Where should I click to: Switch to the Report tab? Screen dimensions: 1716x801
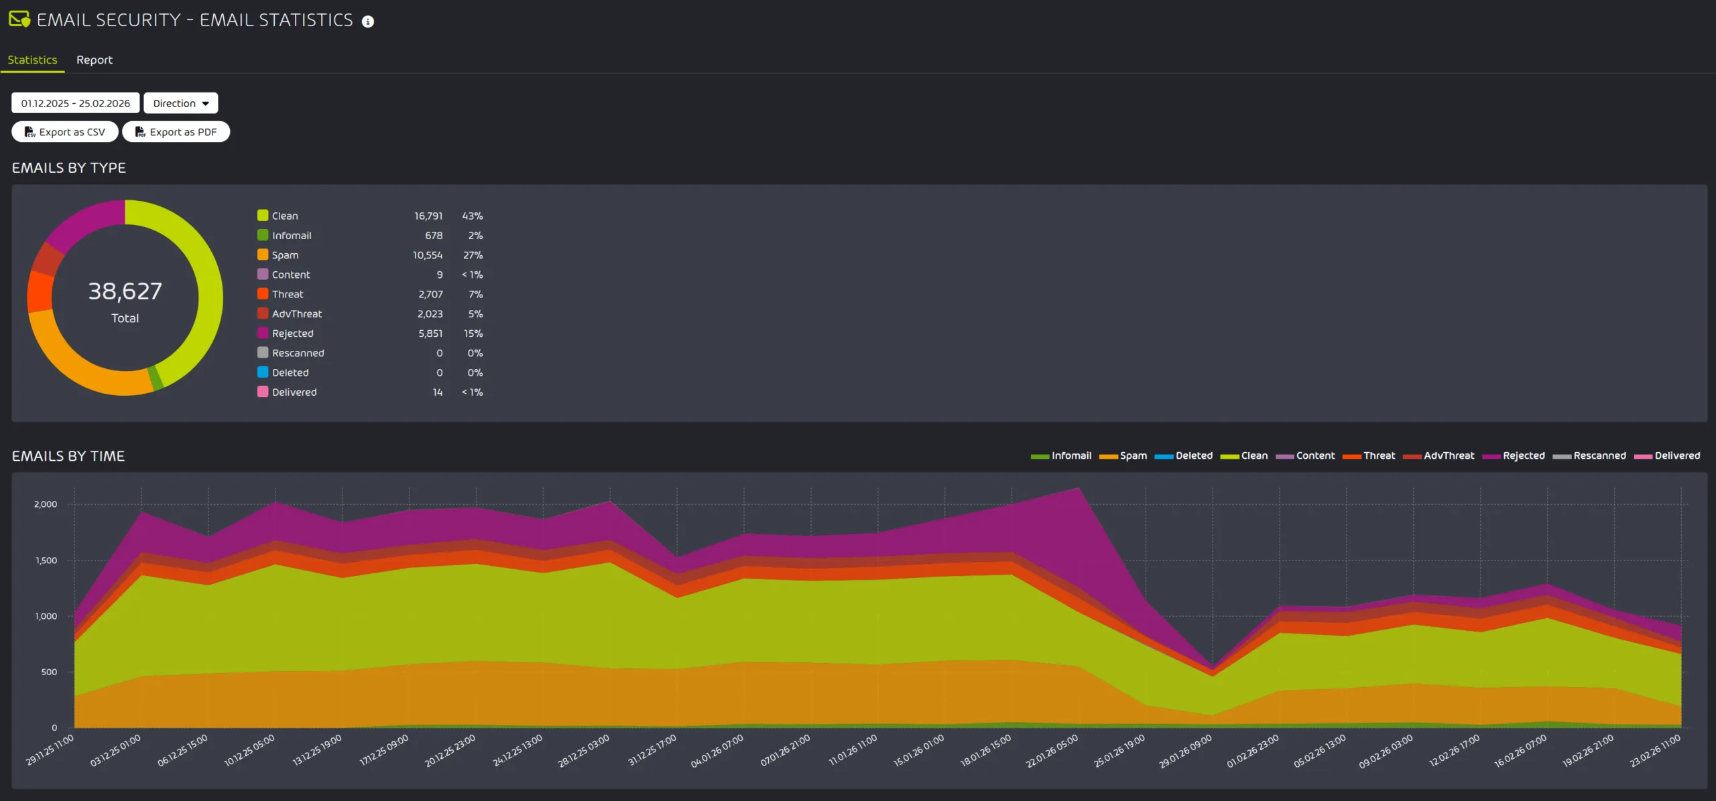[x=95, y=60]
